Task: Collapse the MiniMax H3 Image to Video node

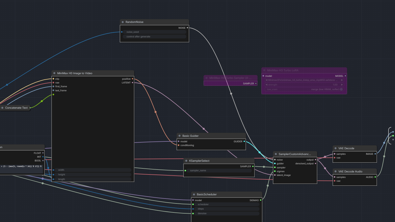Action: (x=54, y=73)
